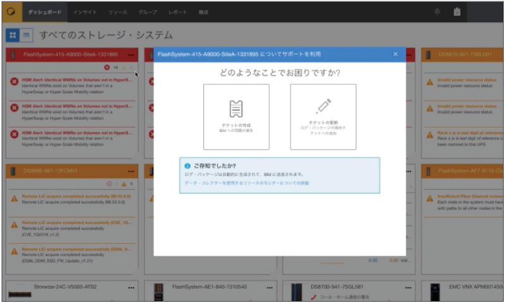Click the DS8870-961-75BLG91 card header
The image size is (505, 303).
coord(463,55)
